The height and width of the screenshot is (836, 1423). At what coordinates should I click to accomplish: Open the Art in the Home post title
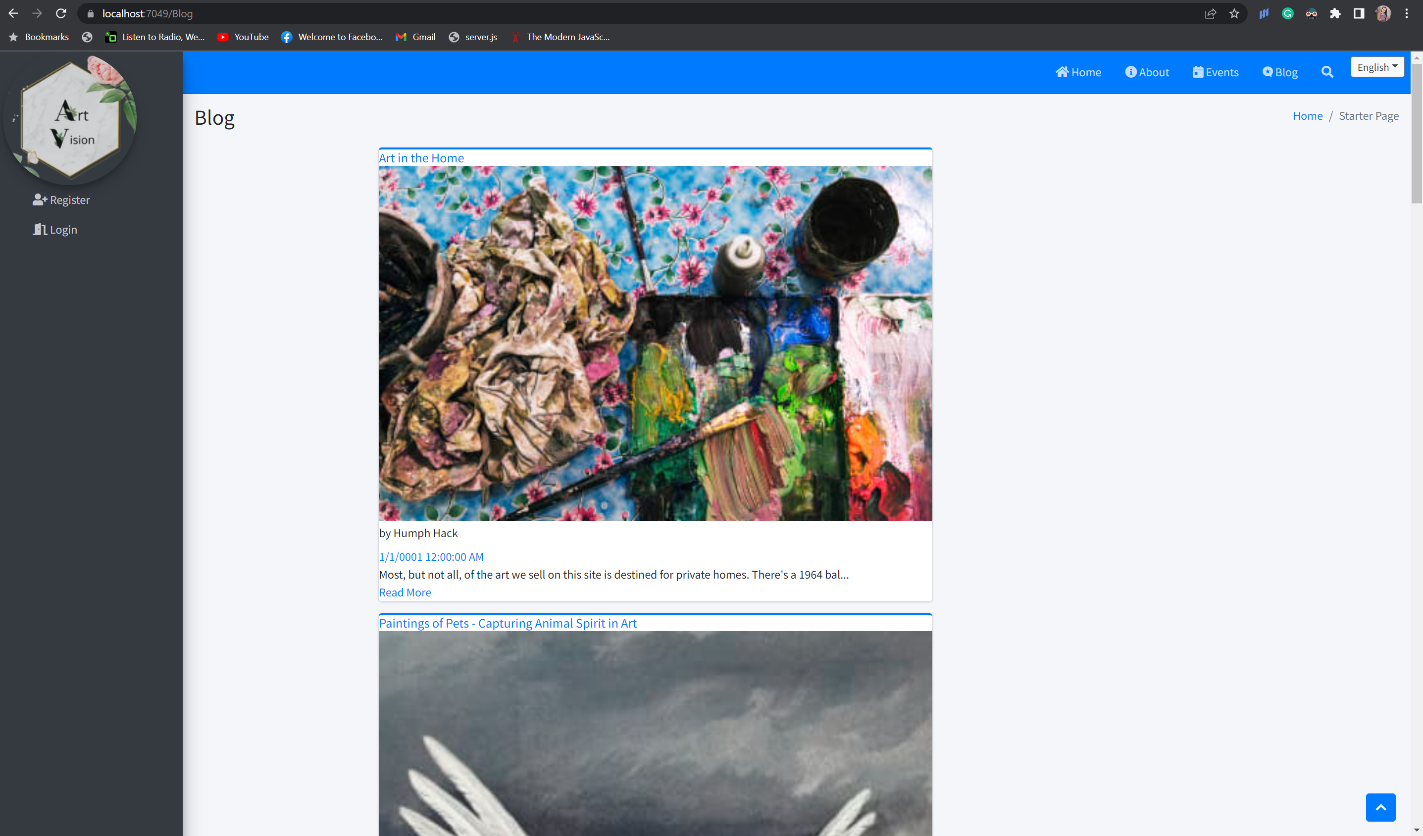421,158
